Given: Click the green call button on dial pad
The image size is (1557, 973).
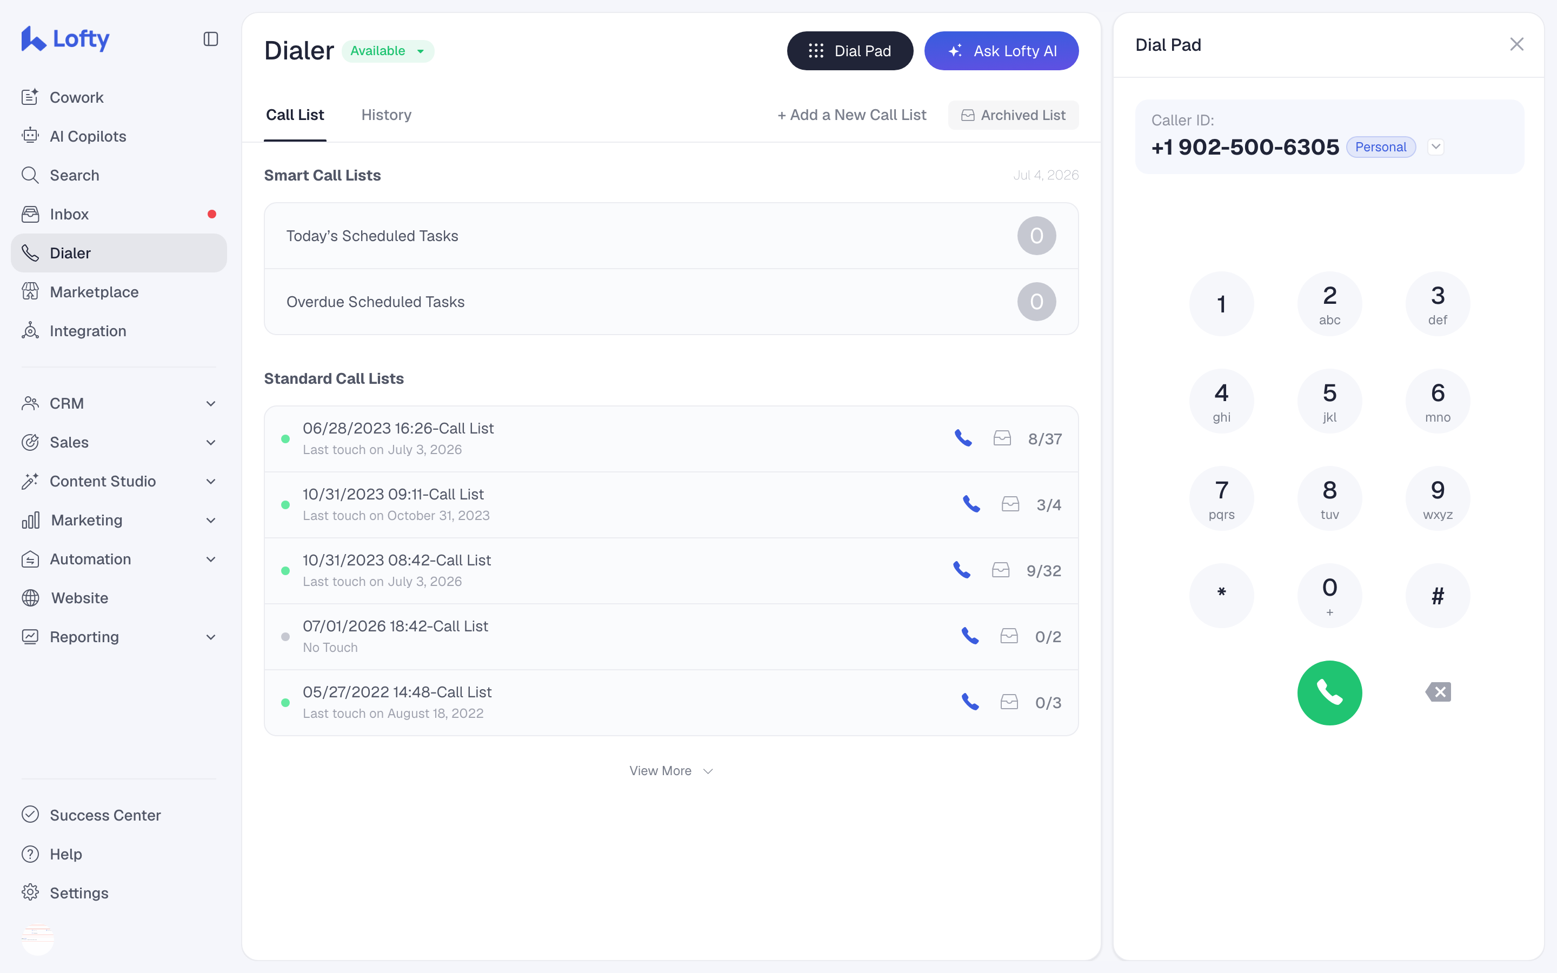Looking at the screenshot, I should (1329, 692).
